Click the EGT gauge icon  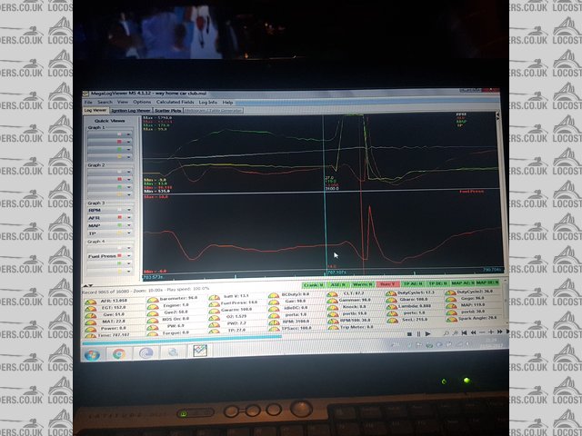[89, 309]
